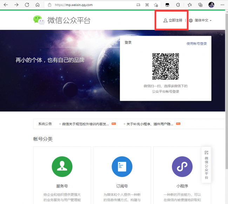Click the 服务号 description text
Viewport: 228px width, 204px height.
(x=62, y=197)
